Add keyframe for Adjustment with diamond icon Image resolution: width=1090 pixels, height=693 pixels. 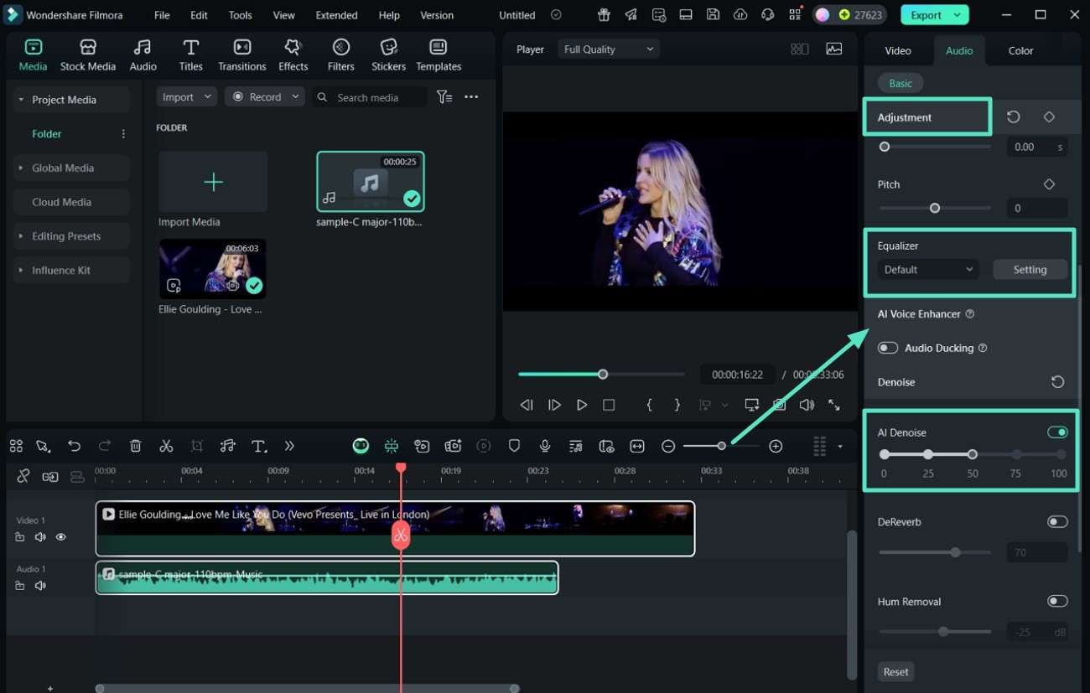click(1049, 116)
